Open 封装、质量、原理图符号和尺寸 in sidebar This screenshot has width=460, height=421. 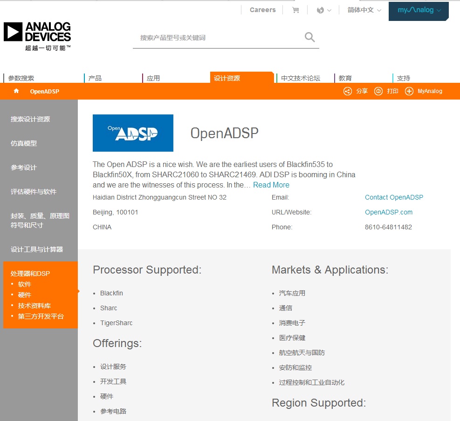click(x=40, y=221)
